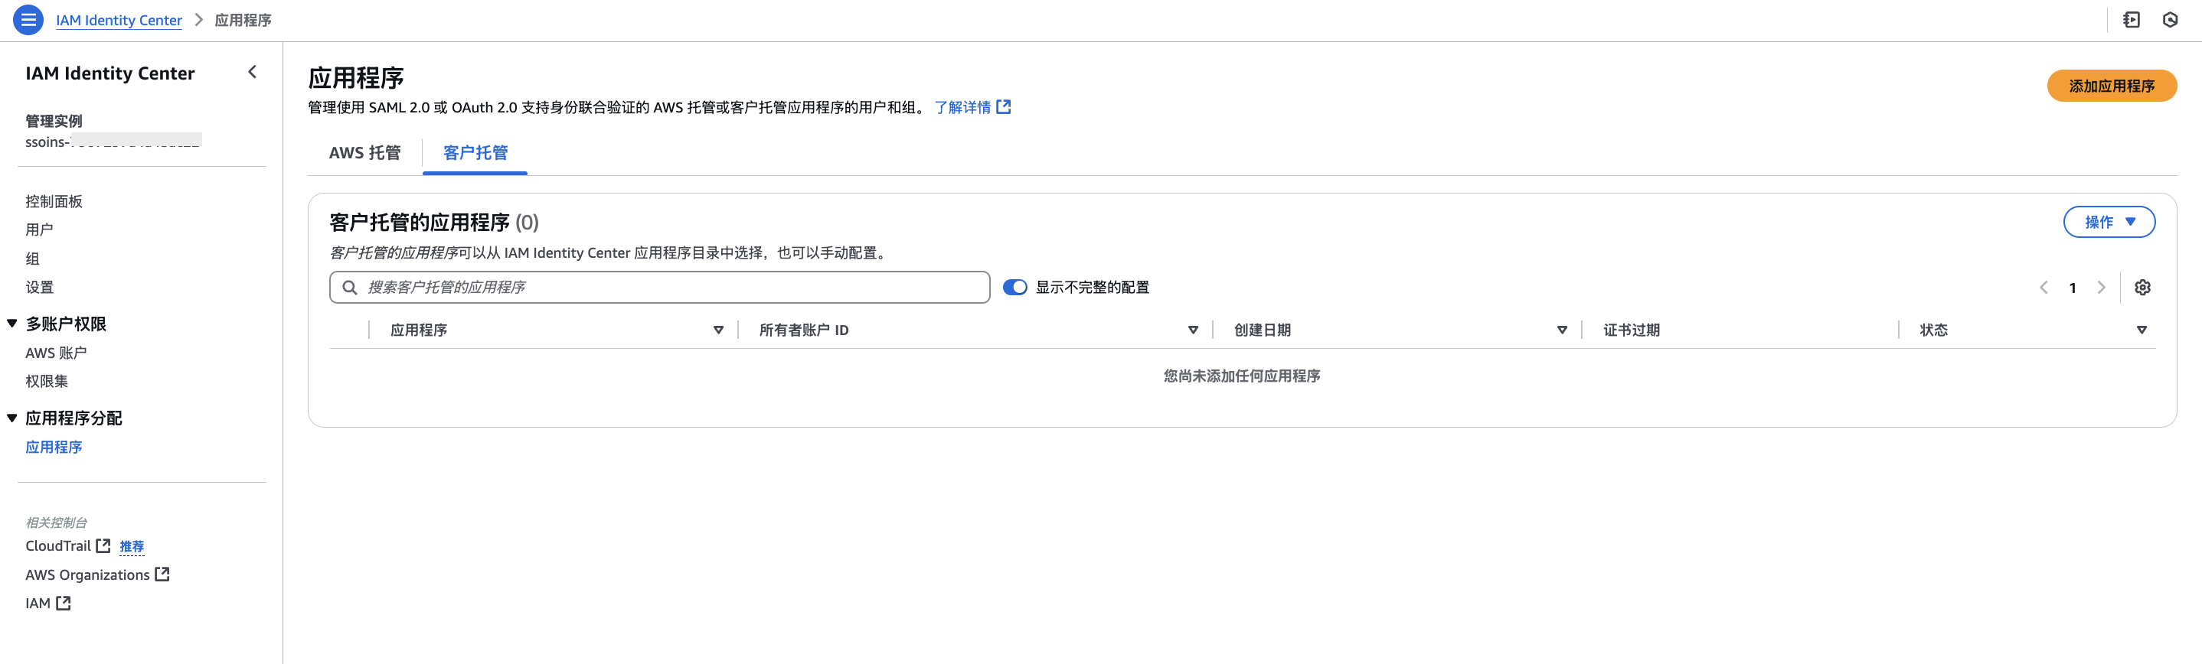
Task: Click external link icon next to CloudTrail
Action: 103,545
